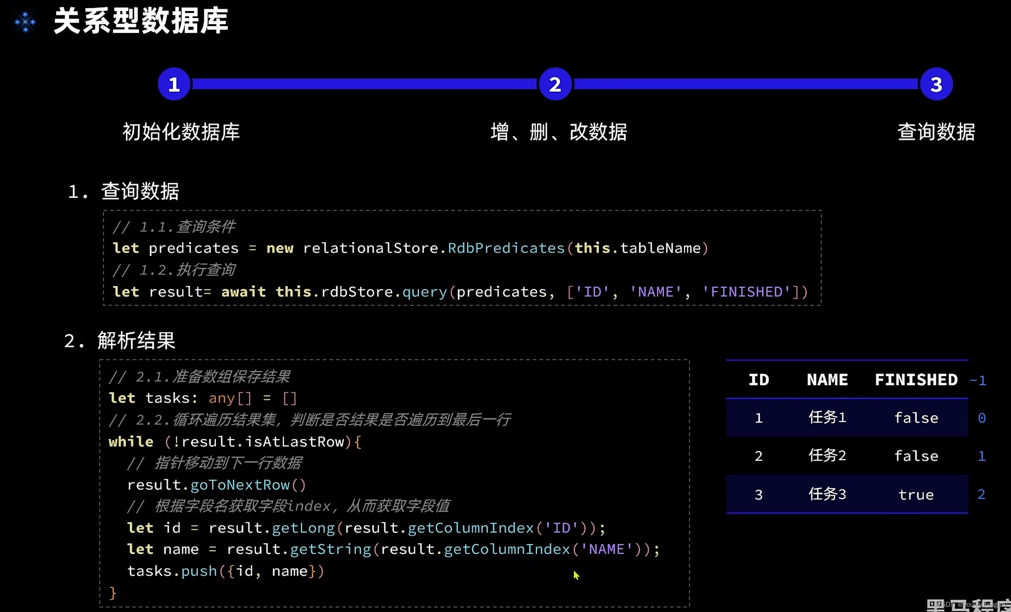Click the closing brace of while loop
This screenshot has height=612, width=1011.
pyautogui.click(x=112, y=593)
